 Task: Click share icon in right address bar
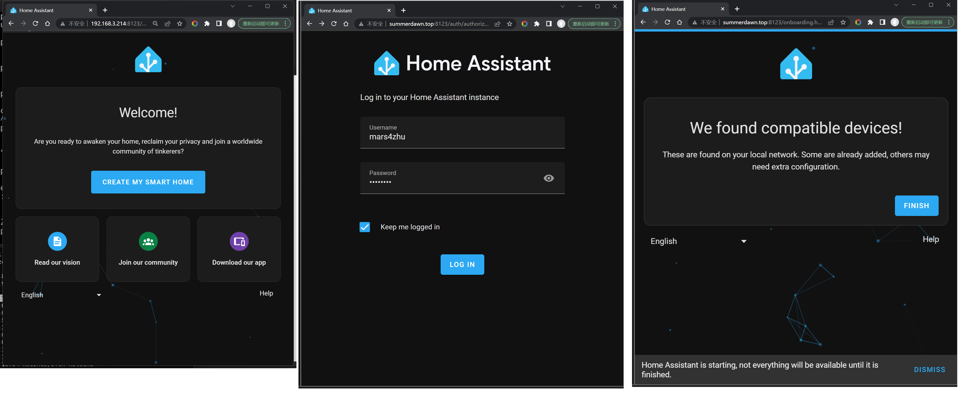[x=831, y=22]
